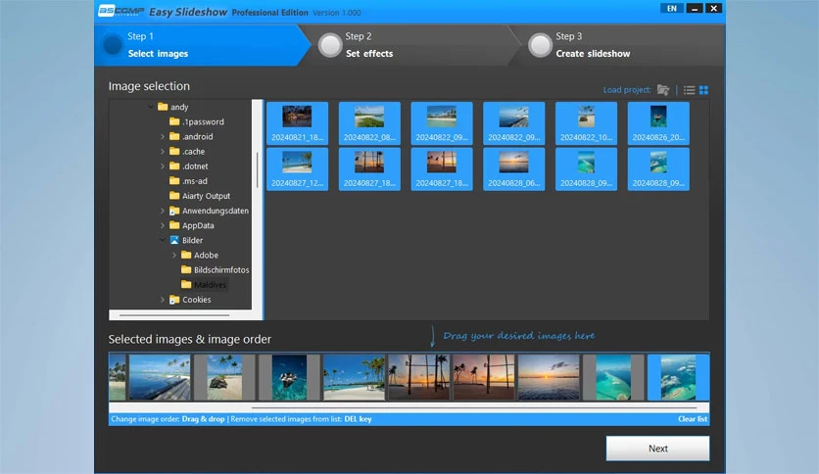
Task: Switch to list view icon
Action: (x=689, y=90)
